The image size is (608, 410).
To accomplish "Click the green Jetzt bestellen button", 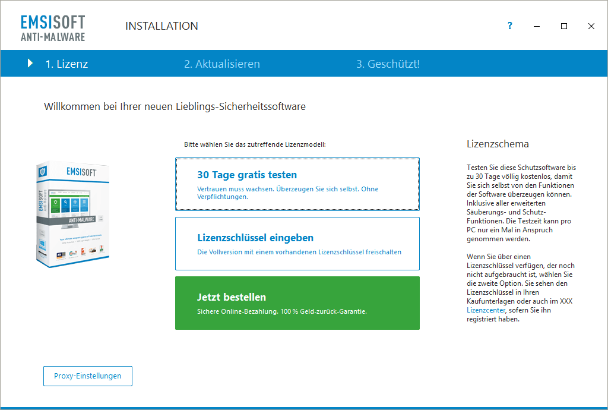I will [297, 303].
